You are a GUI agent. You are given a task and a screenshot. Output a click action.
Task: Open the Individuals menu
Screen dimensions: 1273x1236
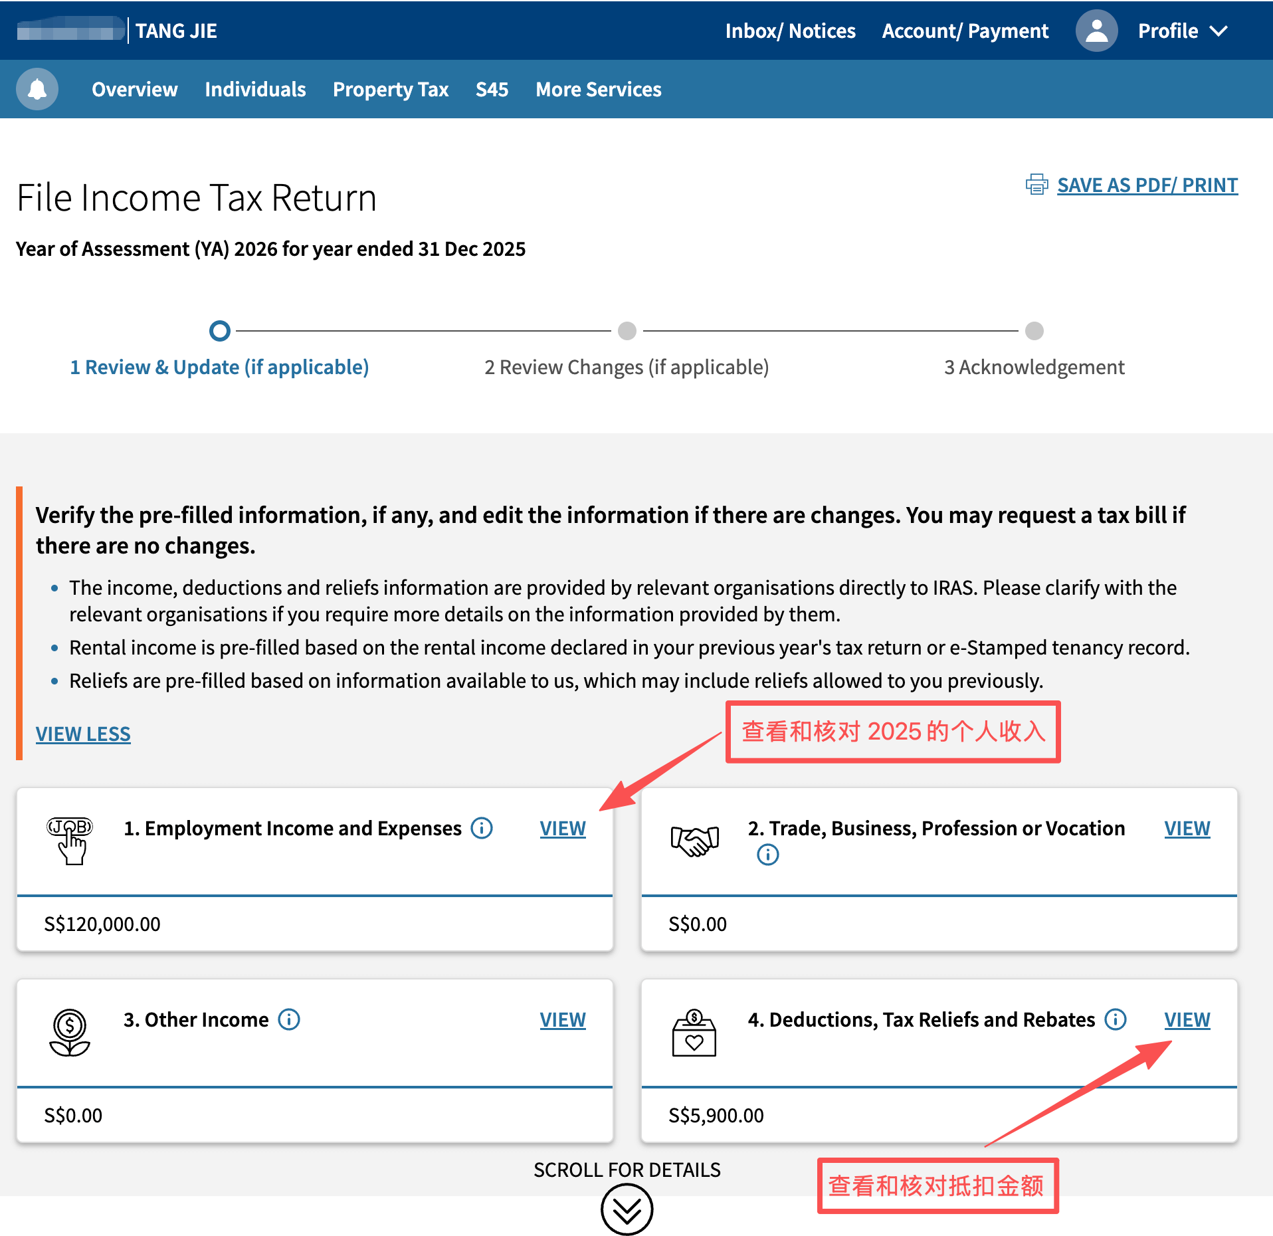click(x=255, y=89)
